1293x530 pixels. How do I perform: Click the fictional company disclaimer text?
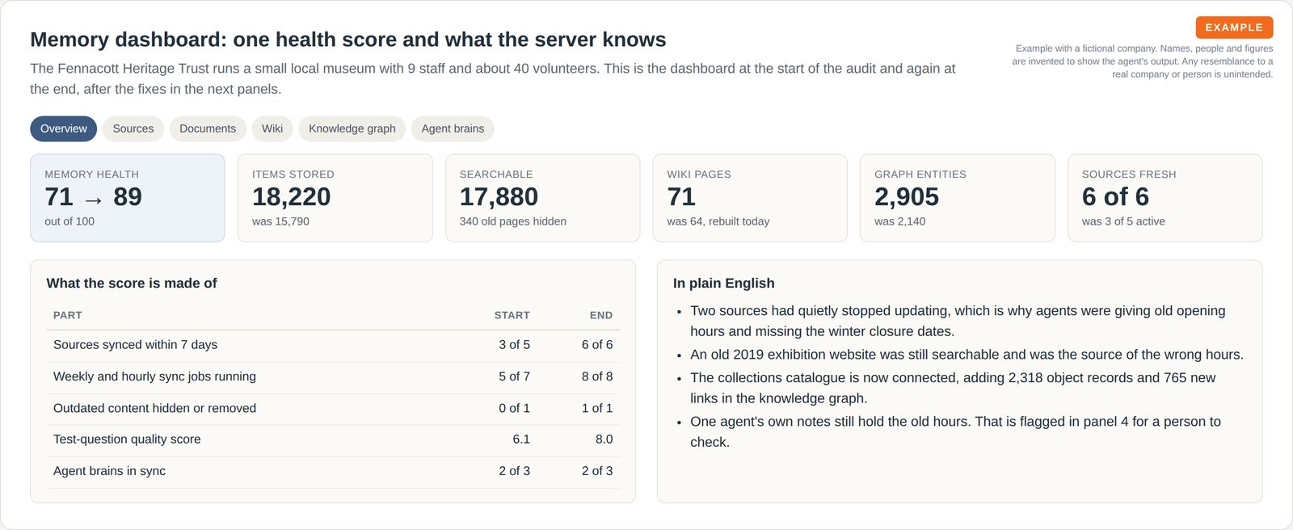1142,61
